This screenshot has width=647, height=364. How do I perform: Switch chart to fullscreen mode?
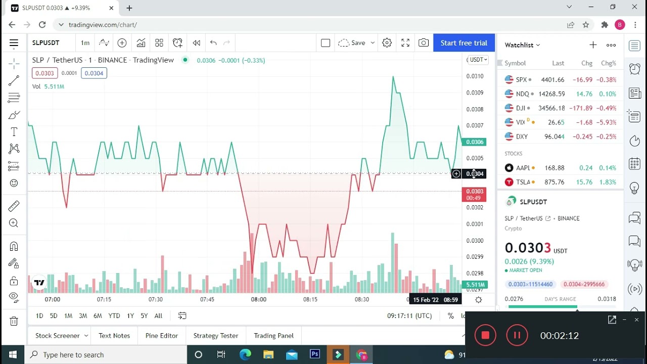pyautogui.click(x=405, y=43)
